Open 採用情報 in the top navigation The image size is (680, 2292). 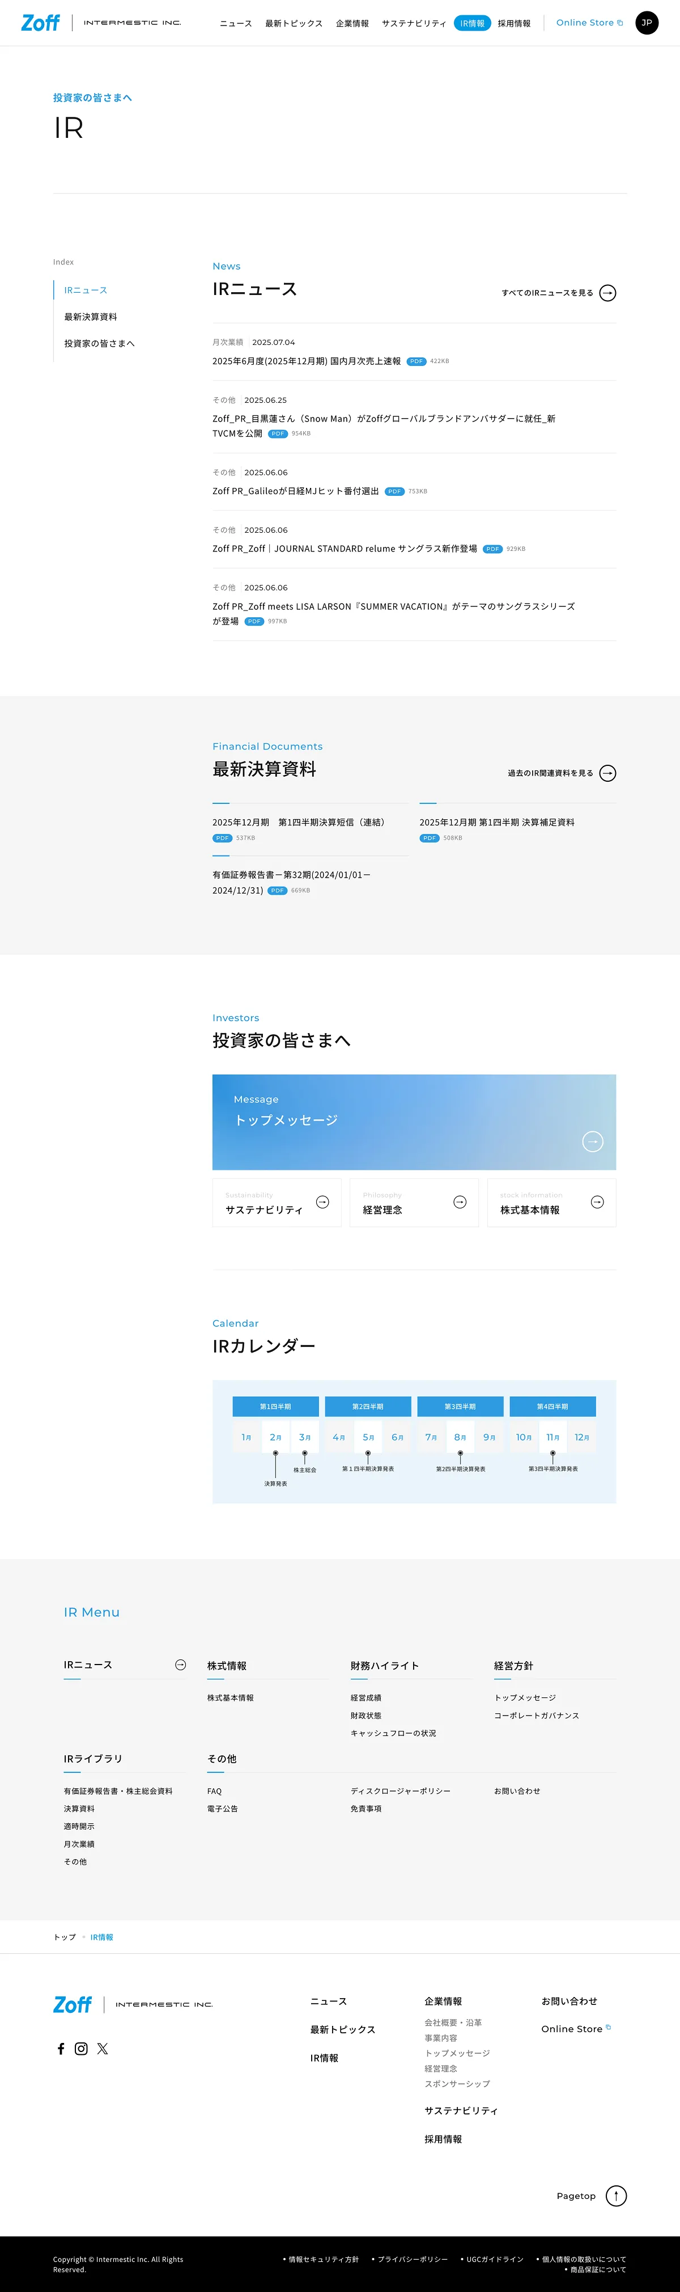click(514, 24)
